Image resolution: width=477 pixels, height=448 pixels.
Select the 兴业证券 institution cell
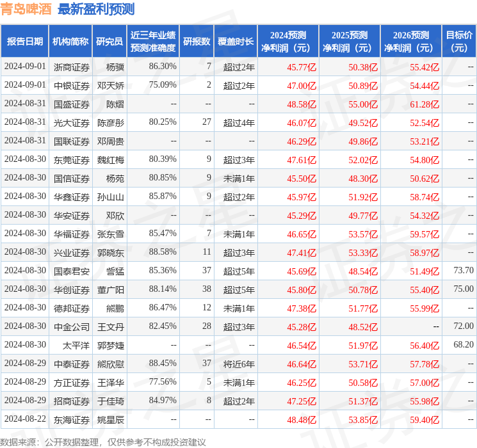(x=72, y=253)
